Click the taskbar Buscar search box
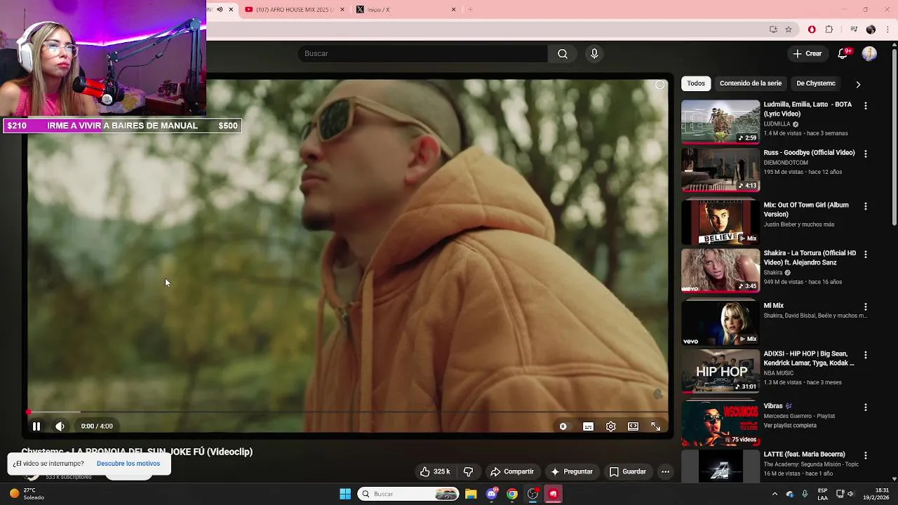 click(409, 494)
